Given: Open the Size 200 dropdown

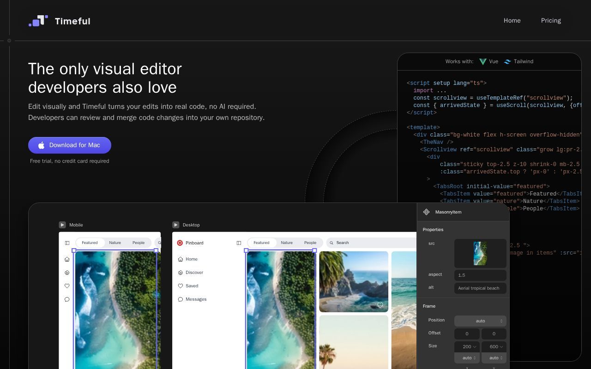Looking at the screenshot, I should tap(467, 347).
